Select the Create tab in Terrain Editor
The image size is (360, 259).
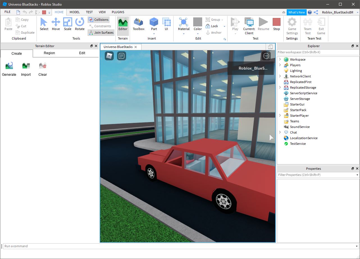pyautogui.click(x=17, y=53)
